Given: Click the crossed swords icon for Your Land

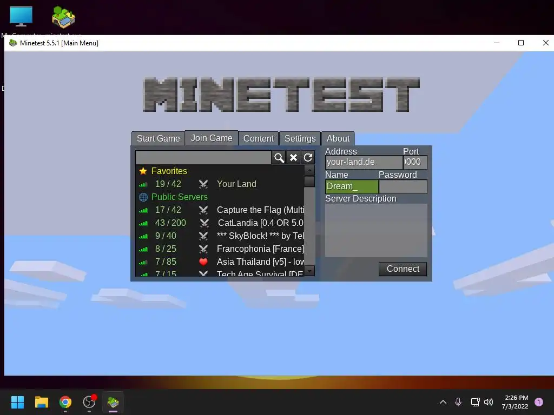Looking at the screenshot, I should (x=203, y=184).
